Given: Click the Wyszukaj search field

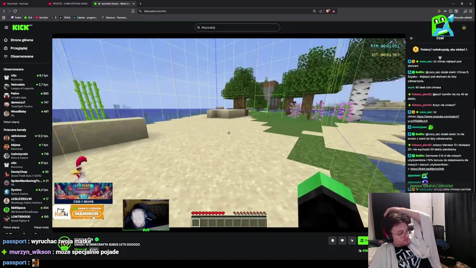Looking at the screenshot, I should click(237, 27).
